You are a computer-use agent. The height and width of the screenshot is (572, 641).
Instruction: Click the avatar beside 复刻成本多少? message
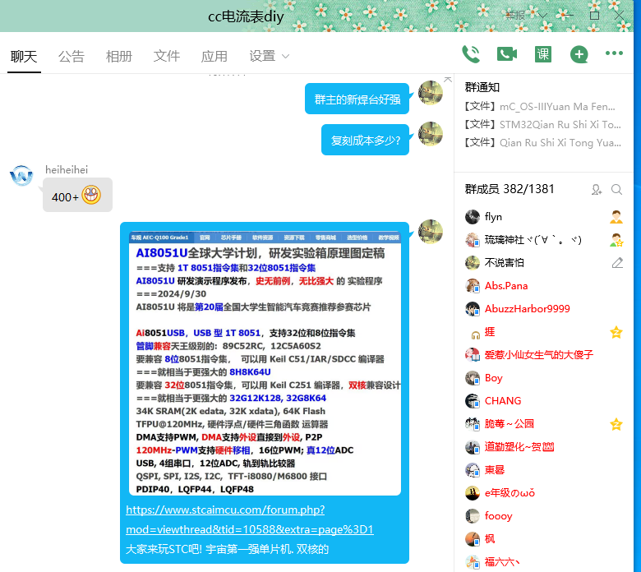point(431,134)
